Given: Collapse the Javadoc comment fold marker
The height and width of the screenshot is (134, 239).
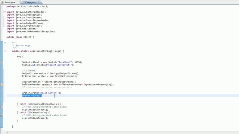Looking at the screenshot, I should pos(5,42).
